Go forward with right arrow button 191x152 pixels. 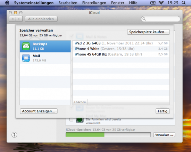pos(19,19)
